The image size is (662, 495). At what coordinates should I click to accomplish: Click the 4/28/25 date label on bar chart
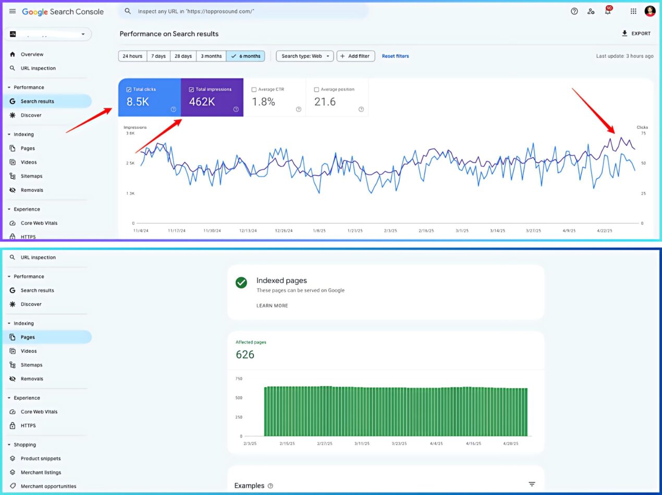pos(511,443)
